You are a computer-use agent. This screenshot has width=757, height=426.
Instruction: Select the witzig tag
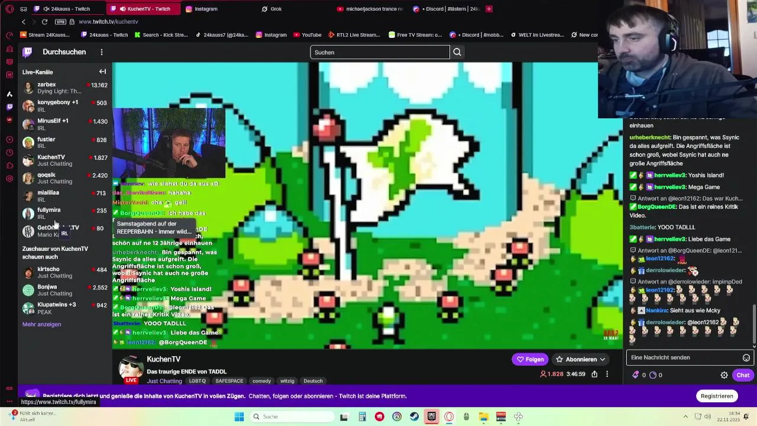click(x=287, y=381)
